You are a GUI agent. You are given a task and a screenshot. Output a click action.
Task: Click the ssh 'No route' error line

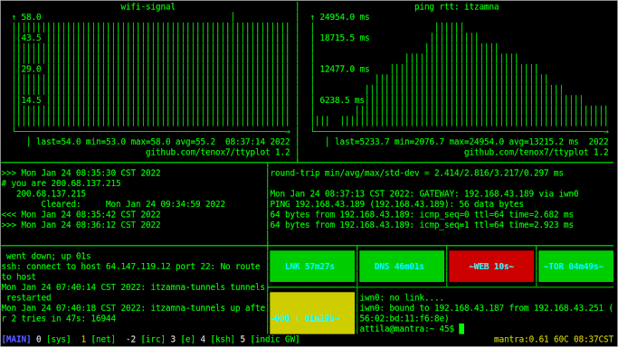click(130, 271)
